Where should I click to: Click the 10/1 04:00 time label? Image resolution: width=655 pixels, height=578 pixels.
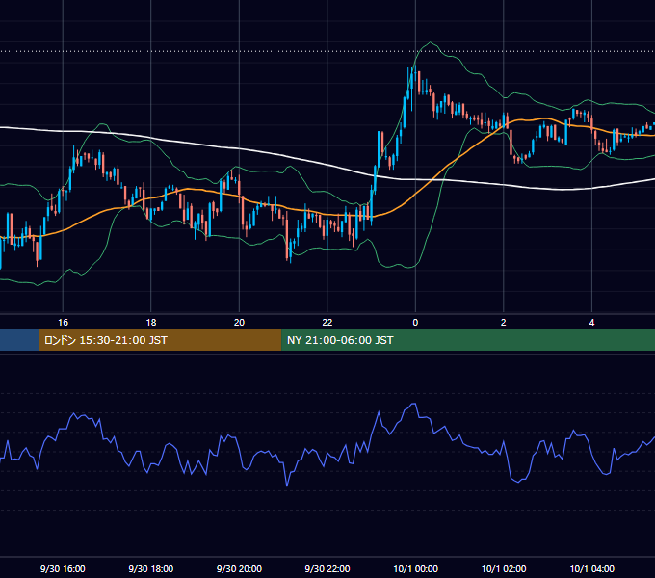[x=592, y=568]
